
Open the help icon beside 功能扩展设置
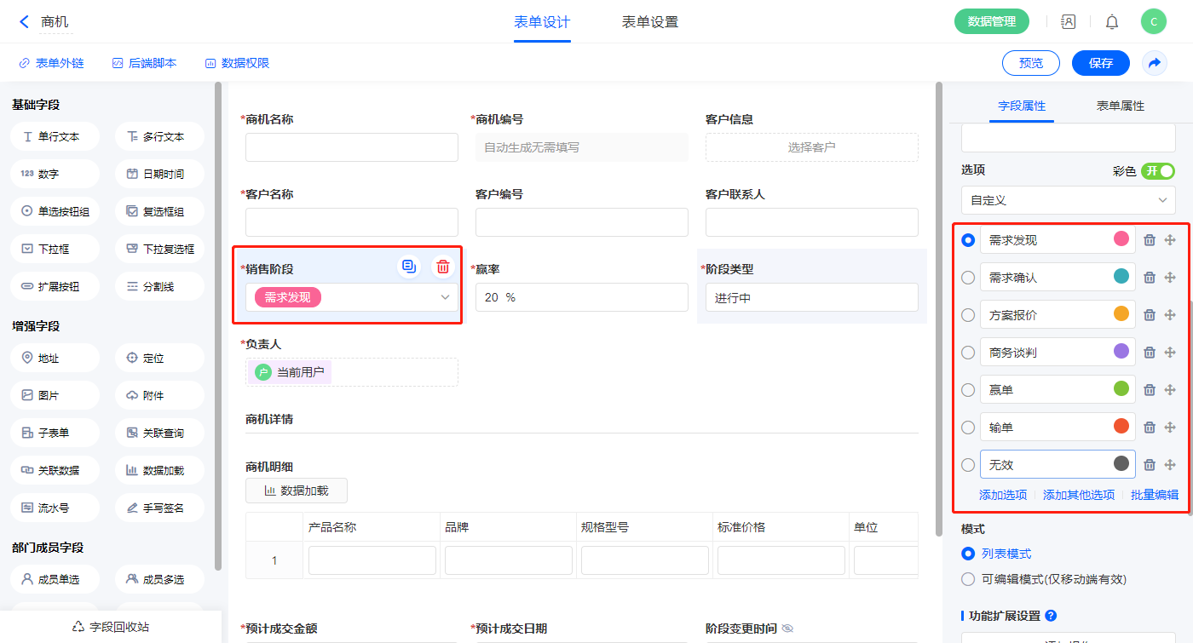[x=1051, y=616]
